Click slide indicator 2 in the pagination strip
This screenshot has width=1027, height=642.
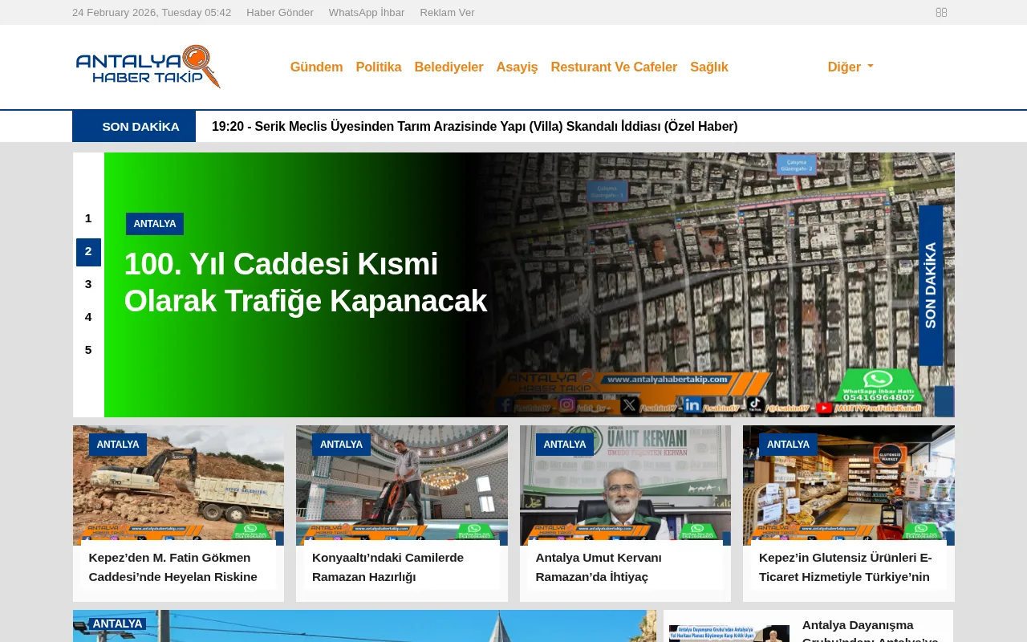pos(88,251)
